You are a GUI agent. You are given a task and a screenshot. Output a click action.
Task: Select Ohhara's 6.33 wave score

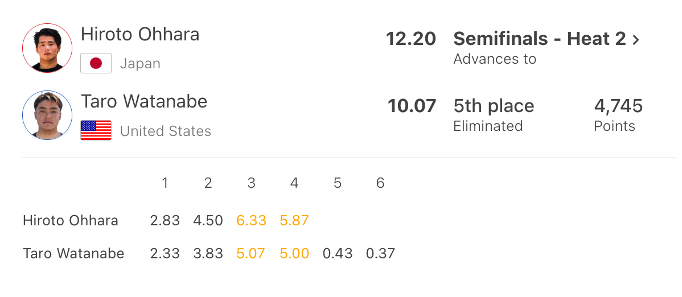pyautogui.click(x=251, y=221)
